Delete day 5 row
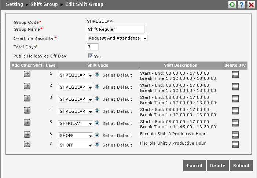Image resolution: width=257 pixels, height=178 pixels. tap(235, 123)
